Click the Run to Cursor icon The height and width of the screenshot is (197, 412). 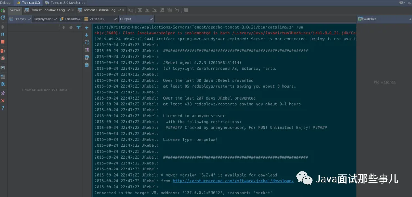tap(177, 10)
